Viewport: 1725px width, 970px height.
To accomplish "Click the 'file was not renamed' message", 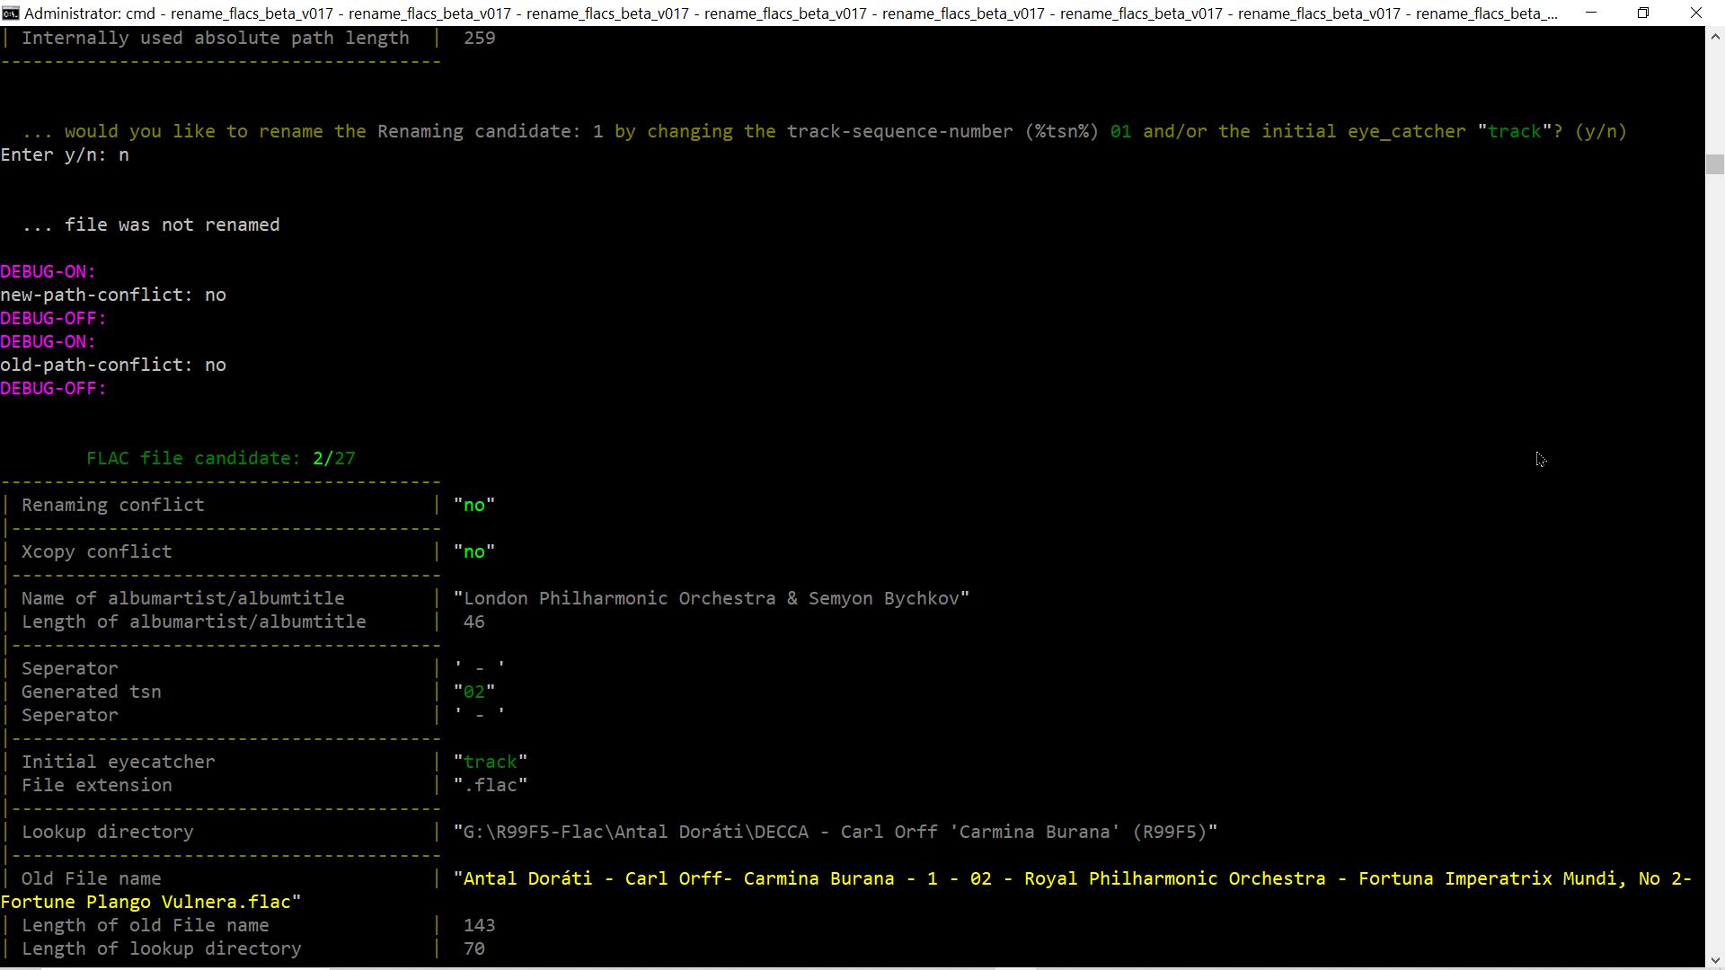I will coord(172,225).
